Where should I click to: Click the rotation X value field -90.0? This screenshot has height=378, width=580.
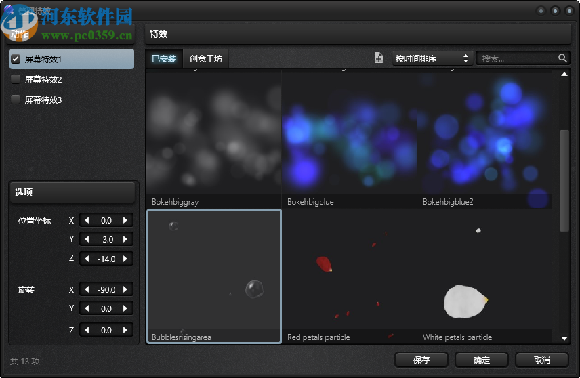(106, 289)
